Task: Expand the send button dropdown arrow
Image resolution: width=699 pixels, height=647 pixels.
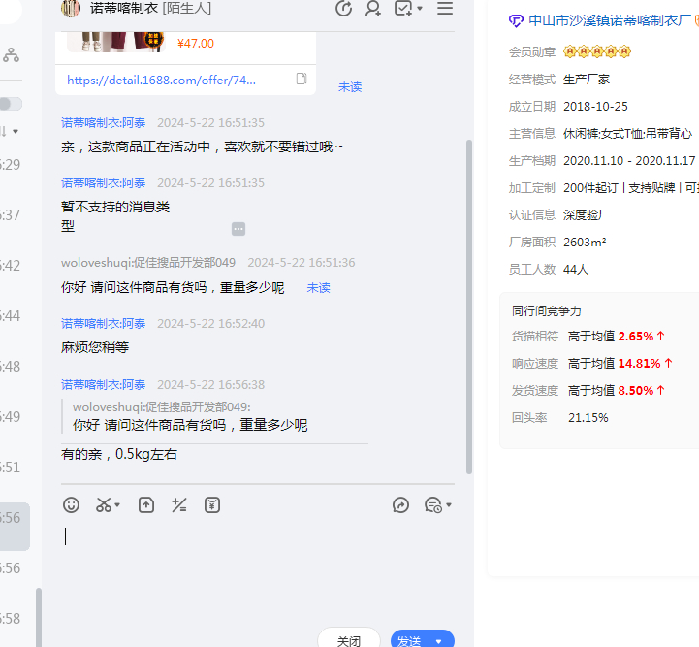Action: (x=439, y=641)
